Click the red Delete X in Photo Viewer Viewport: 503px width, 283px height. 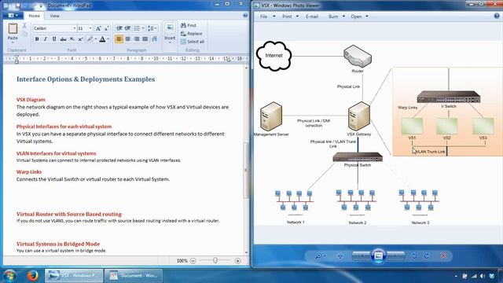tap(443, 255)
